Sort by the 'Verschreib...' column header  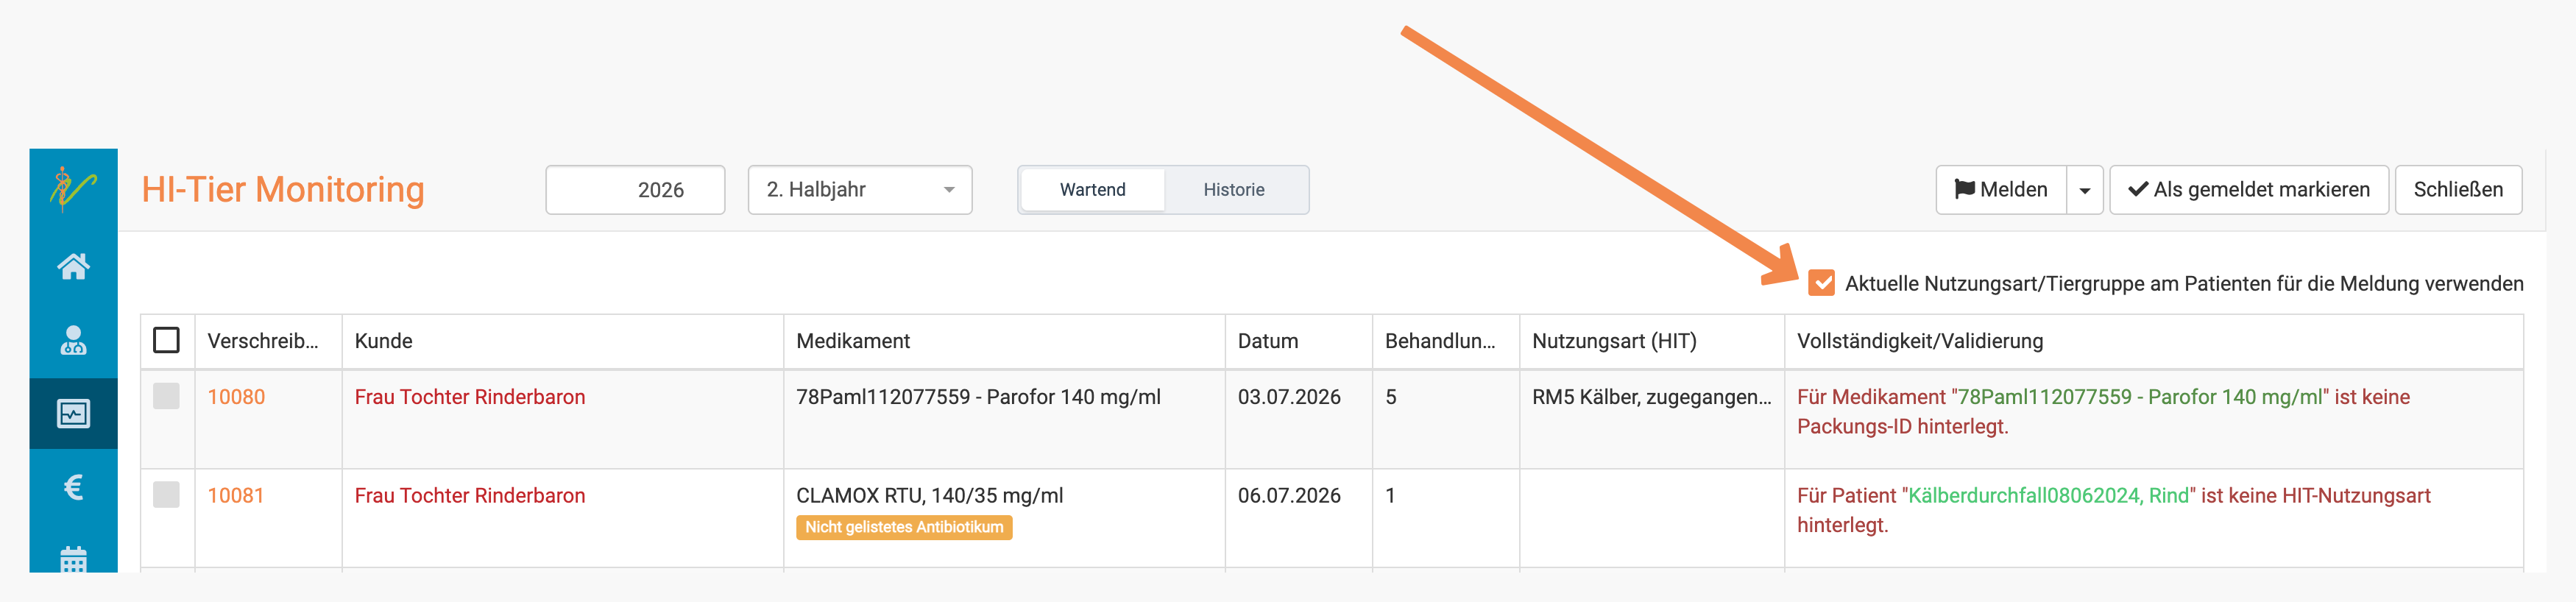268,341
